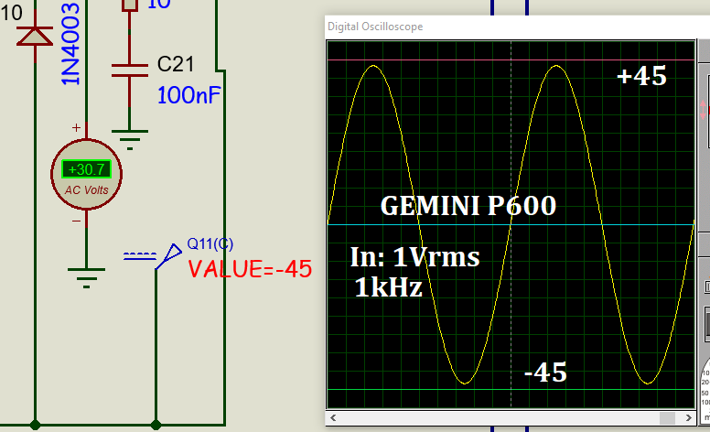Click the red VALUE=-45 probe text

pos(250,269)
